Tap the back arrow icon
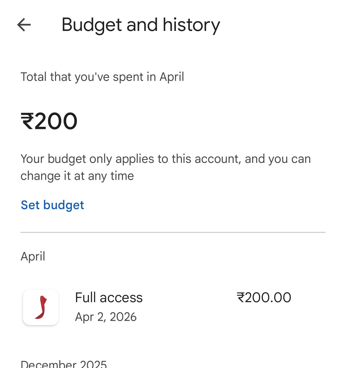This screenshot has height=368, width=346. (x=24, y=25)
